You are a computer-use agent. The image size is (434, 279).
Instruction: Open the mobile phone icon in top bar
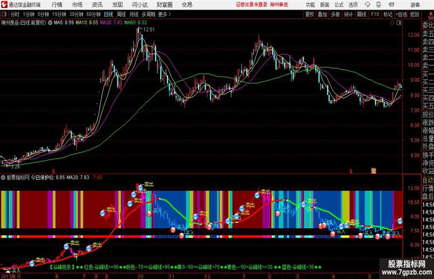point(379,5)
